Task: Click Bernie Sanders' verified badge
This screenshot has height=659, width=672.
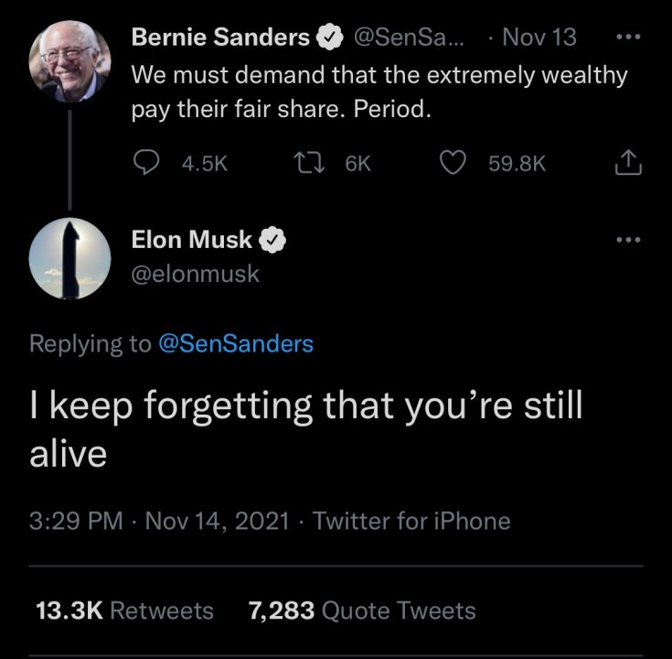Action: 328,38
